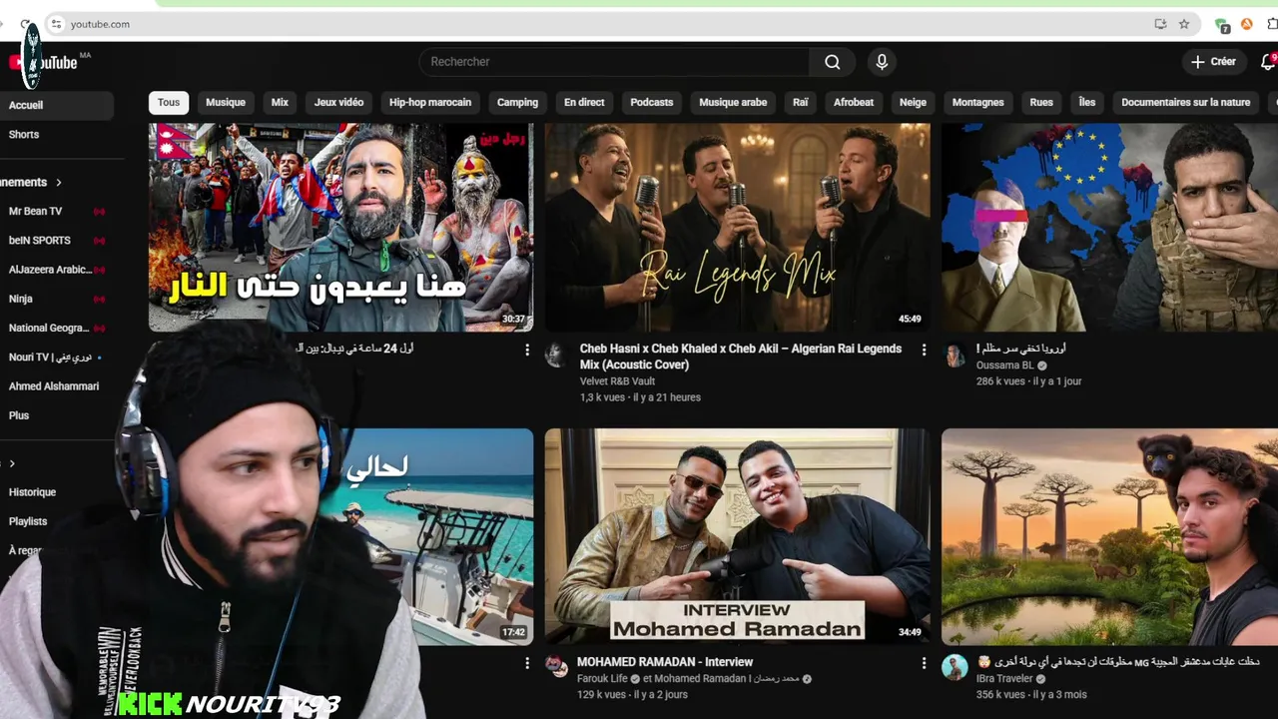Select the 'Hip-hop marocain' filter chip
This screenshot has height=719, width=1278.
click(x=430, y=102)
